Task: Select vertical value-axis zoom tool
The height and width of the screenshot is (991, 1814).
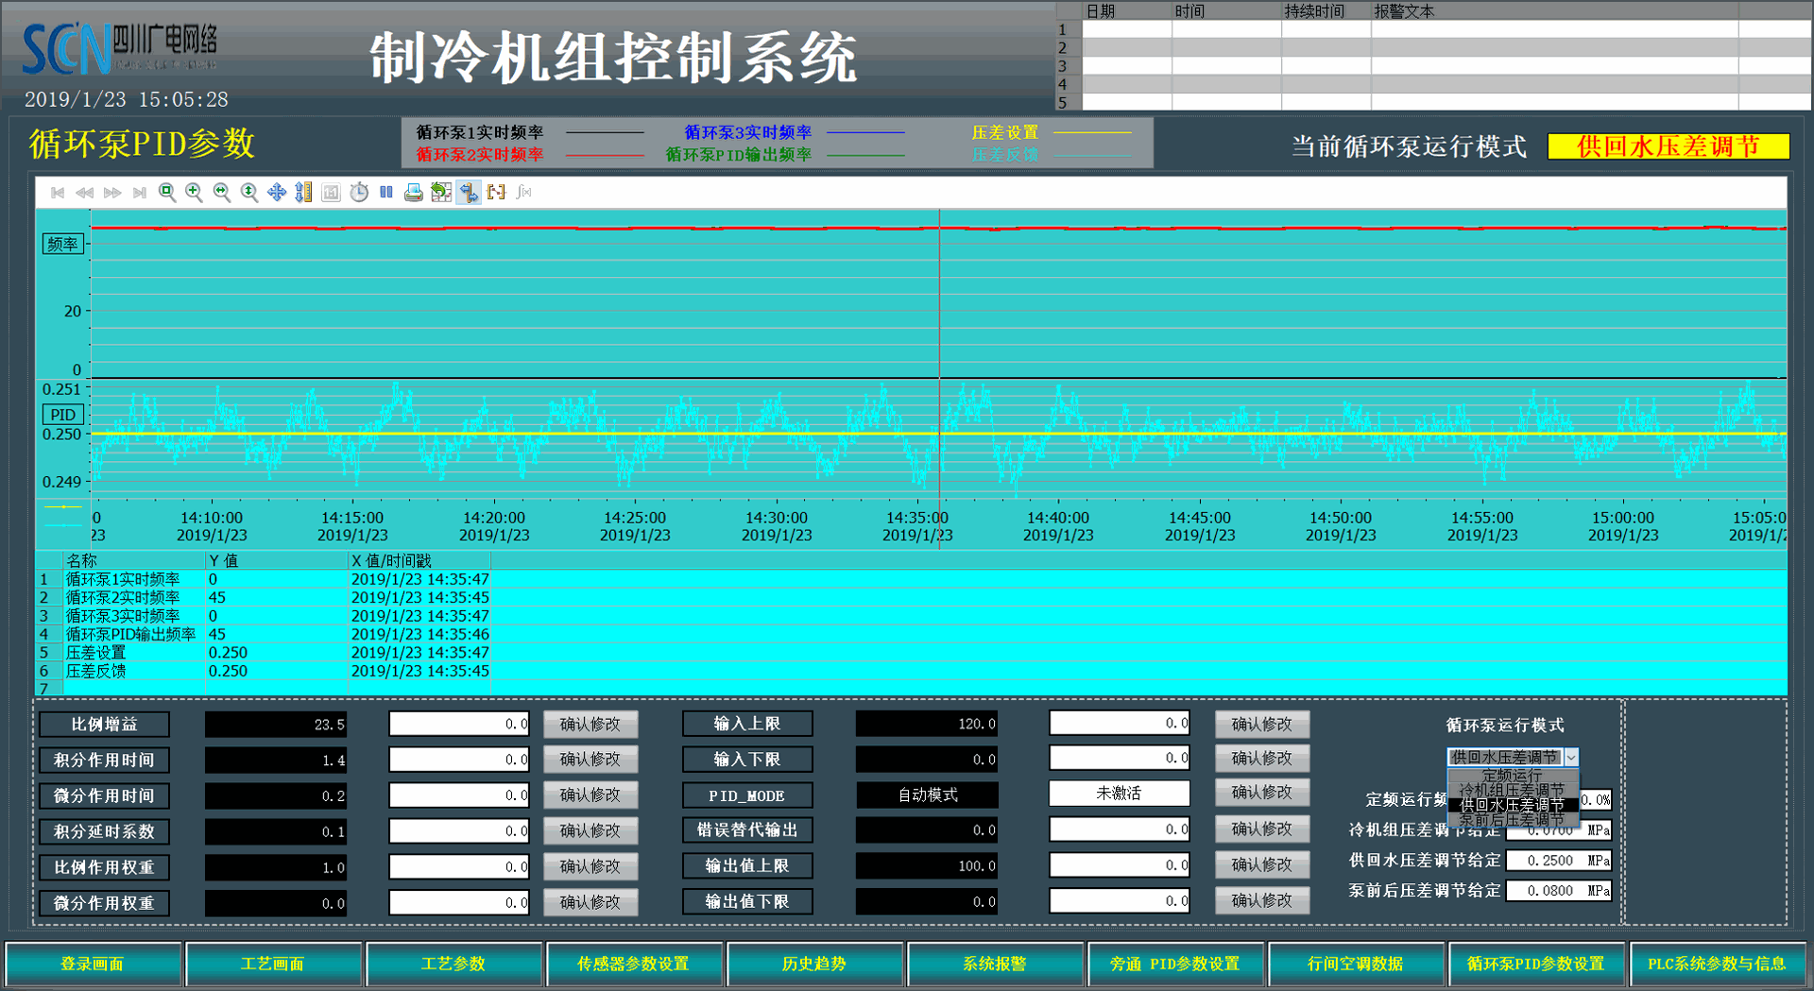Action: (x=249, y=193)
